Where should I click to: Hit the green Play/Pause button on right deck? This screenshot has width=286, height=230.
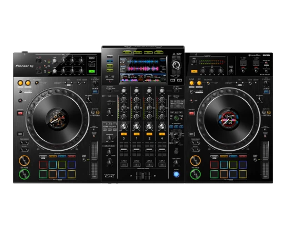coord(195,174)
